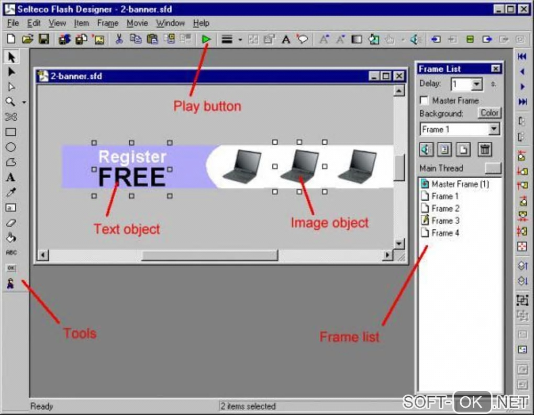Cut selection with scissors icon
This screenshot has height=415, width=534.
point(119,39)
